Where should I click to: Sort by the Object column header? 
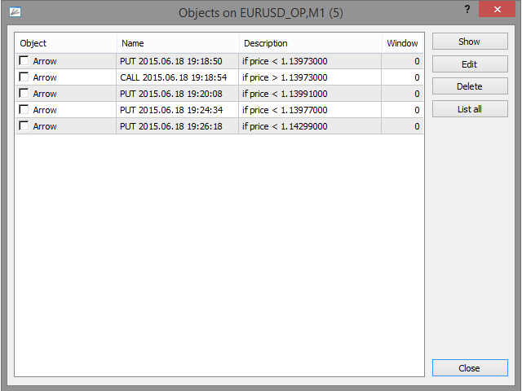[66, 43]
